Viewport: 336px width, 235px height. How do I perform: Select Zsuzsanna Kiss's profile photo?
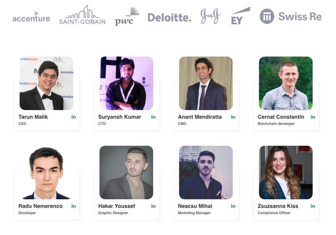point(286,172)
